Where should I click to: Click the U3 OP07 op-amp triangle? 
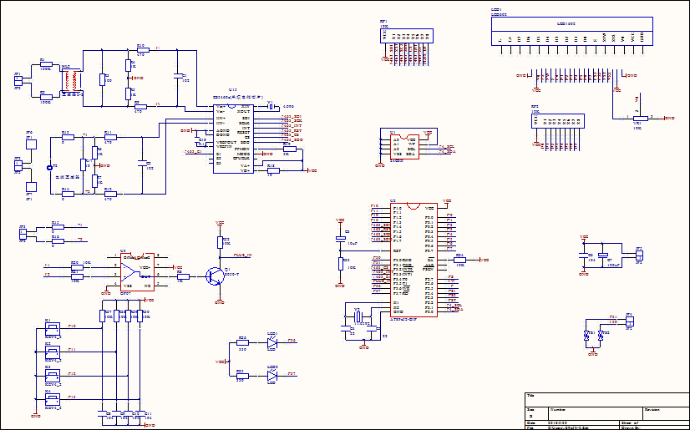[134, 271]
